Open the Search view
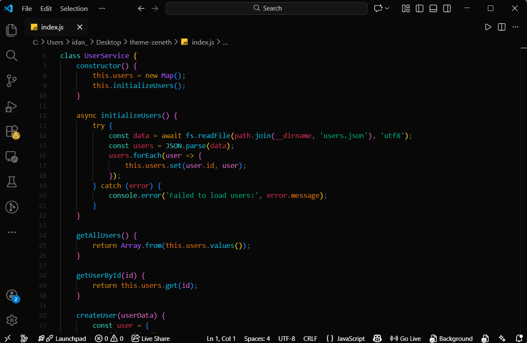 tap(11, 55)
